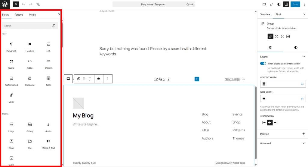Image resolution: width=308 pixels, height=167 pixels.
Task: Undo the last change
Action: point(23,4)
